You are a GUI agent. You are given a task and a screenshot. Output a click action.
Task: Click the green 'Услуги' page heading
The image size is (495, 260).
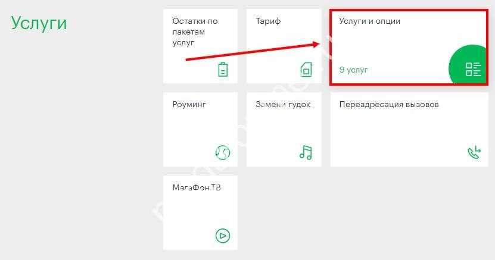(39, 24)
